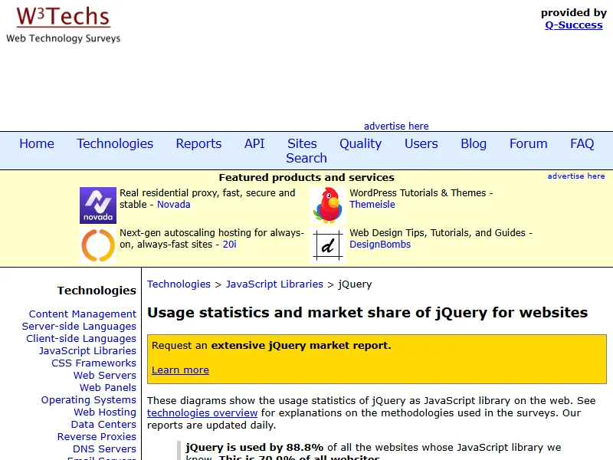Open Web Servers in sidebar
Screen dimensions: 613x460
[105, 375]
